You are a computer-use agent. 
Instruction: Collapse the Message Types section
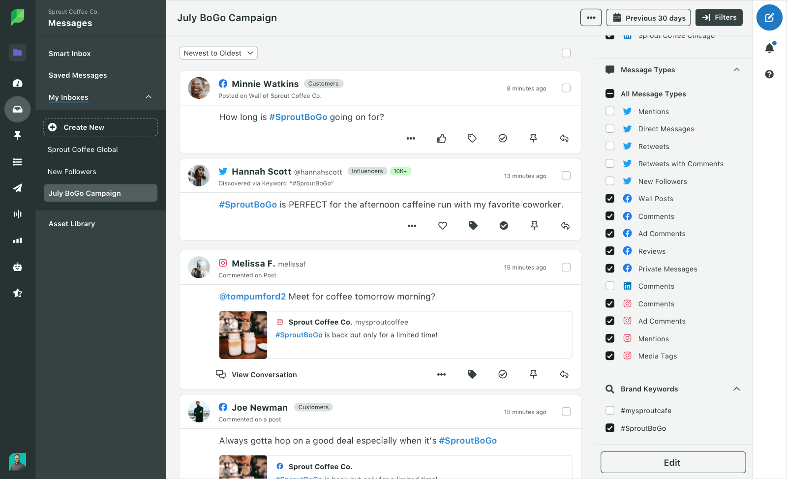[736, 70]
